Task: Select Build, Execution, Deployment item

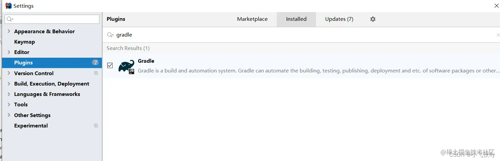Action: pos(51,84)
